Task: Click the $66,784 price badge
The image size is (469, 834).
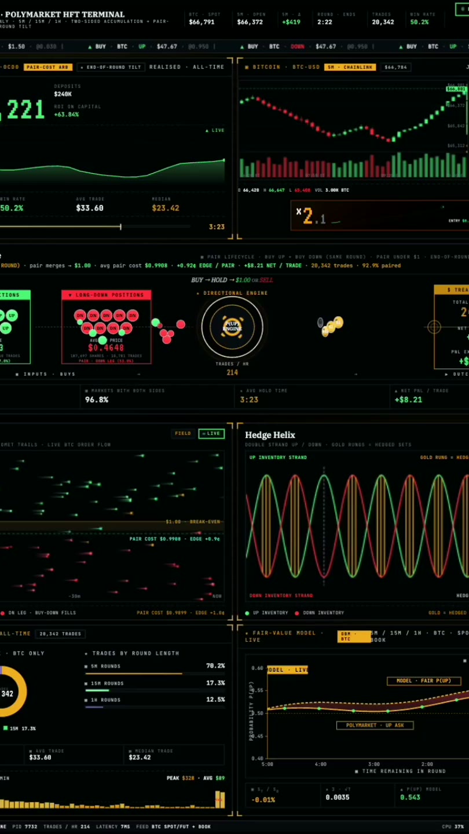Action: pyautogui.click(x=395, y=67)
